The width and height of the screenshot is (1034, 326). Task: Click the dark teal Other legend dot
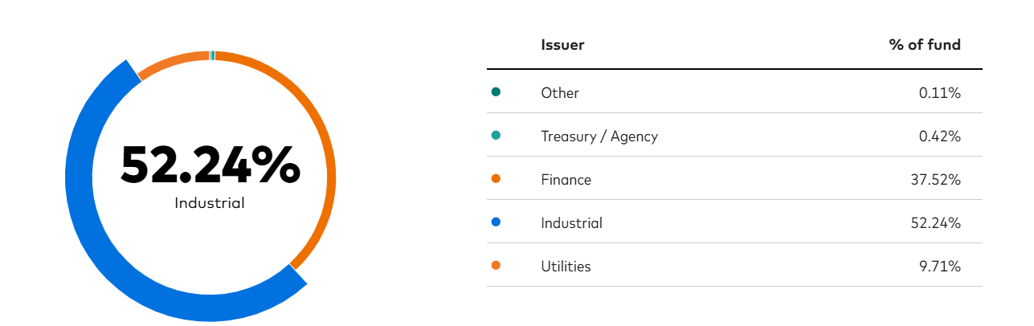tap(496, 92)
